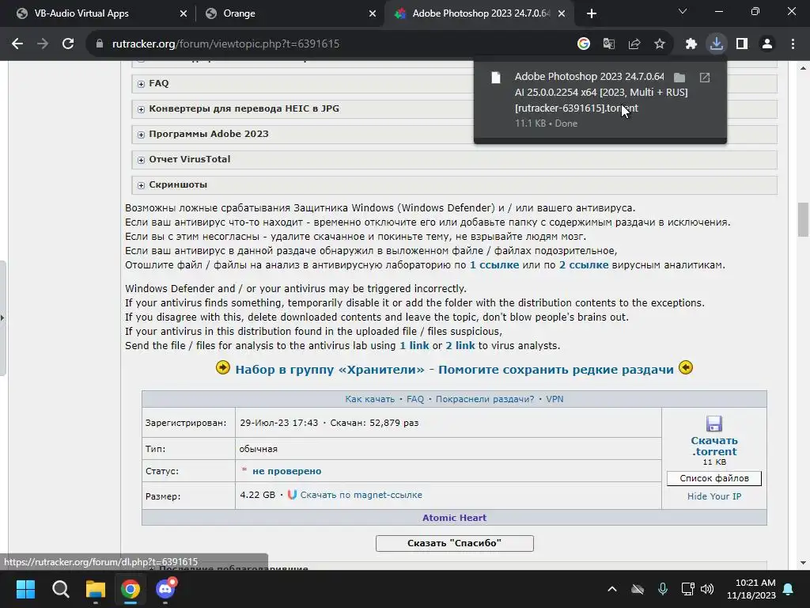Click Russian 1 ссылке link
Screen dimensions: 810x608
point(494,265)
